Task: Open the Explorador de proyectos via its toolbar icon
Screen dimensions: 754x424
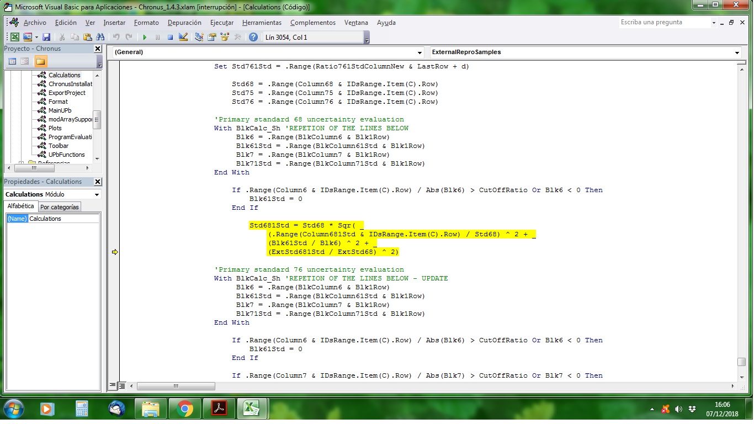Action: pyautogui.click(x=199, y=37)
